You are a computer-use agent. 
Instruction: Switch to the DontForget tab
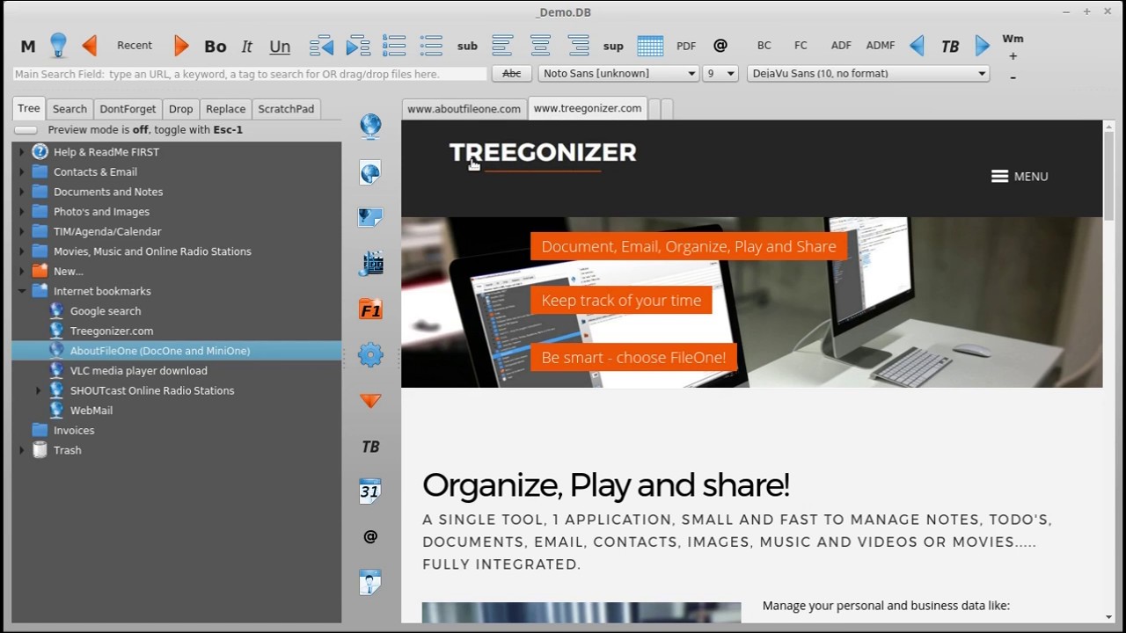tap(128, 109)
